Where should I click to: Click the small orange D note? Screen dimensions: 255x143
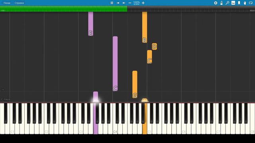154,46
